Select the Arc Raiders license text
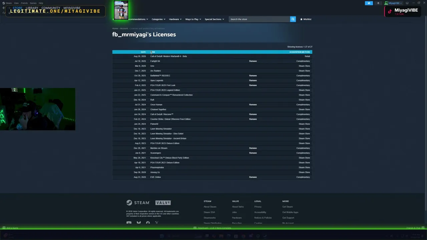Screen dimensions: 427x240 click(155, 71)
